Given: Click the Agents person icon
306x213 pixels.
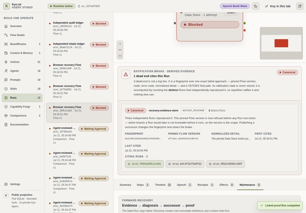Looking at the screenshot, I should [6, 71].
